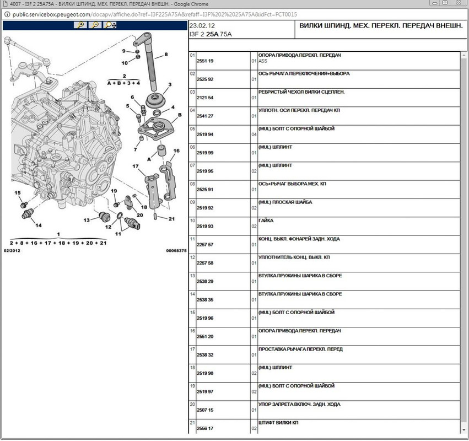Click part number 2519 96
This screenshot has width=469, height=441.
[x=205, y=318]
